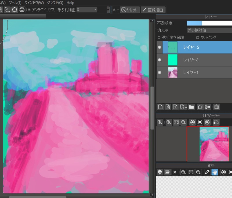Select the ellipse snap icon in the toolbar
This screenshot has width=232, height=198.
pyautogui.click(x=14, y=10)
